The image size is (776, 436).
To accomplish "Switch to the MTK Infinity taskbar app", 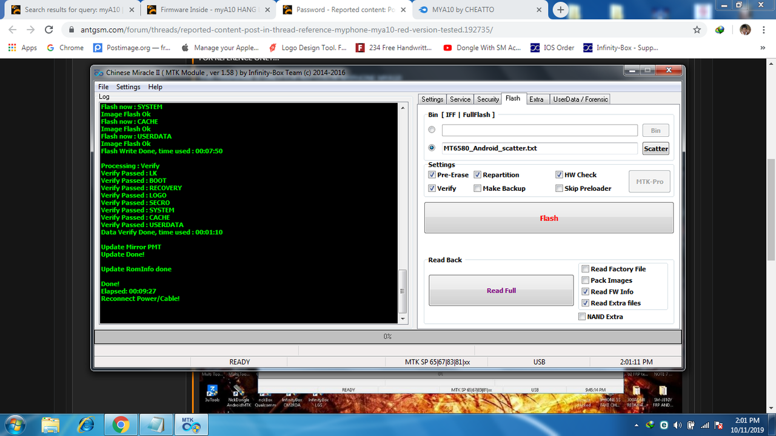I will tap(191, 425).
